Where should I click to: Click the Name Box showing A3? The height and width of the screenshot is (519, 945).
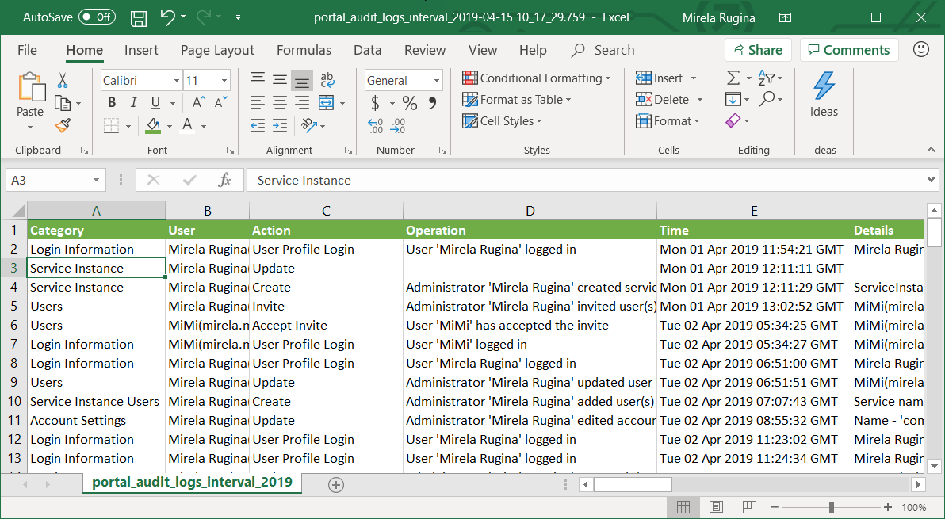point(49,180)
